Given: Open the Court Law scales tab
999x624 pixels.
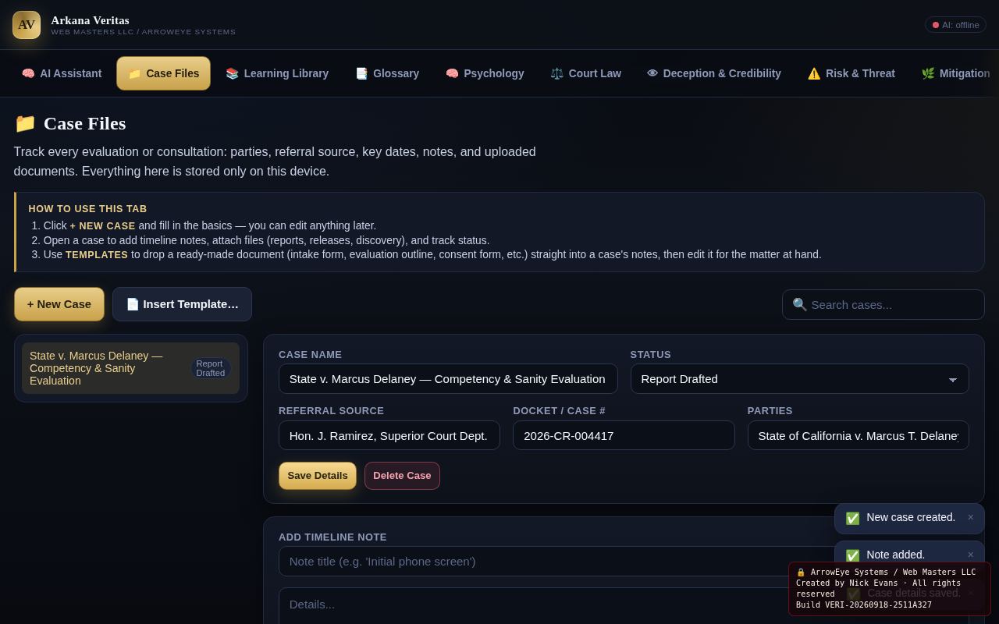Looking at the screenshot, I should tap(585, 73).
